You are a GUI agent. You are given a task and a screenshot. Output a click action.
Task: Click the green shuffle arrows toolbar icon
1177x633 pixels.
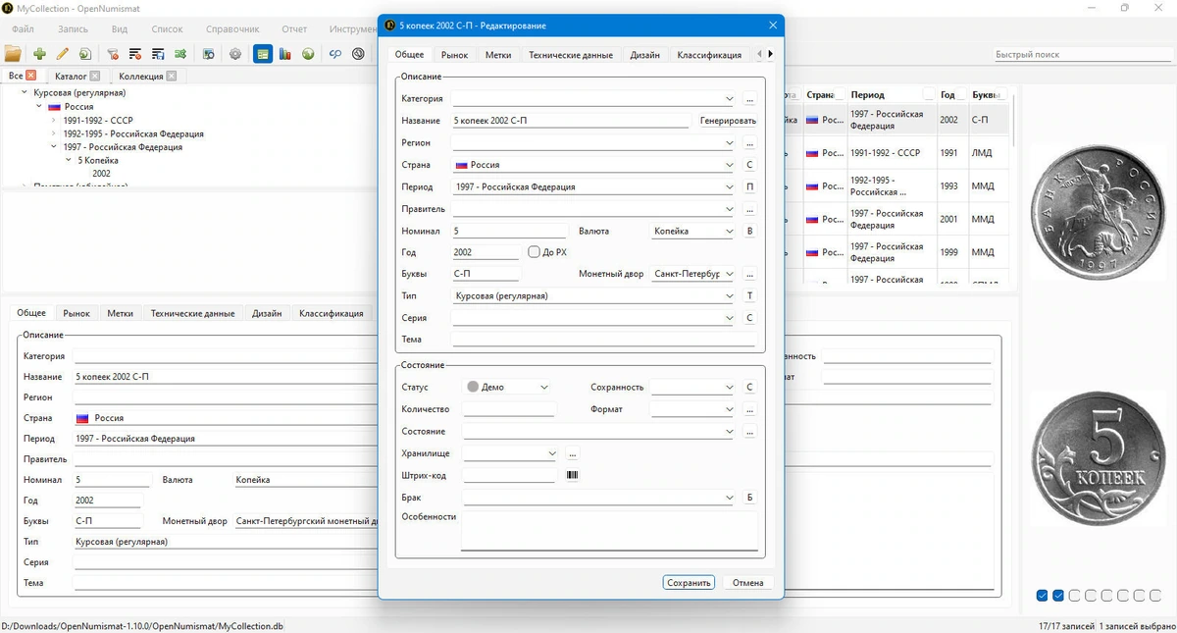180,54
